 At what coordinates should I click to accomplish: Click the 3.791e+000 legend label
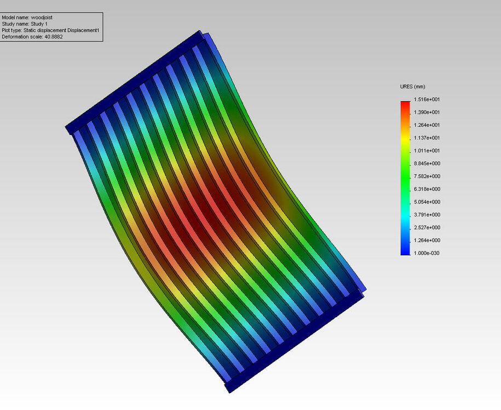427,215
